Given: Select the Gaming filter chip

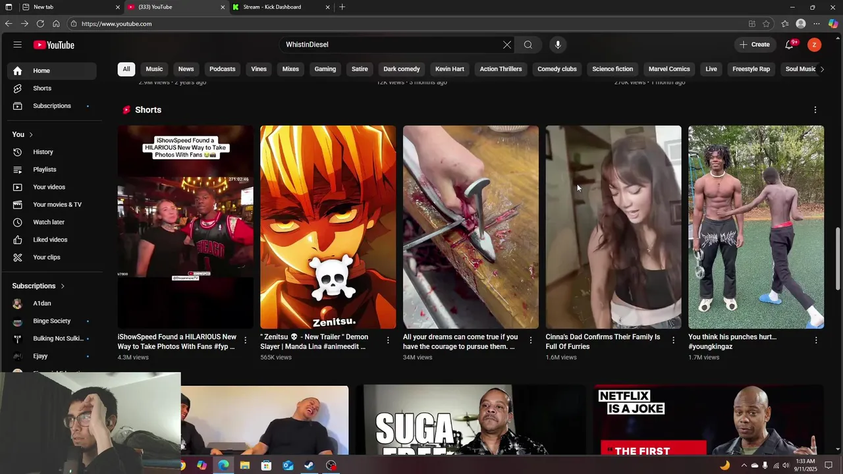Looking at the screenshot, I should (x=325, y=69).
